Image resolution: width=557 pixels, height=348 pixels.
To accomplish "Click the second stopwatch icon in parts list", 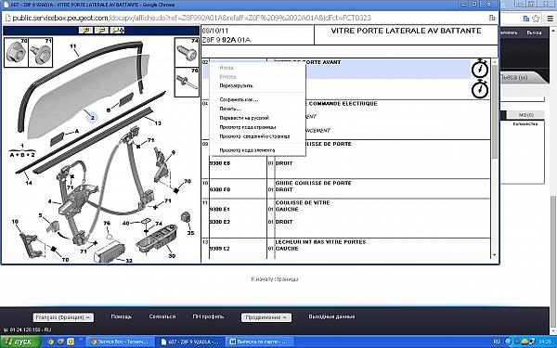I will click(480, 89).
